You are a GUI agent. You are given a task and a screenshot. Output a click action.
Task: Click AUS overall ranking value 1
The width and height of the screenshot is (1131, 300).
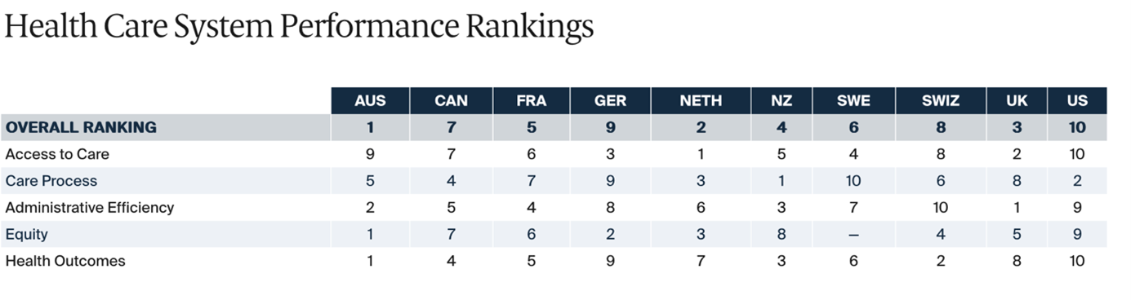(371, 127)
